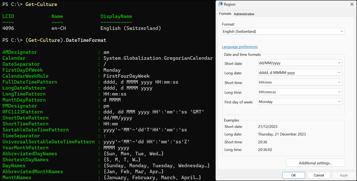Expand the Short date format dropdown
Image resolution: width=357 pixels, height=181 pixels.
tap(300, 63)
